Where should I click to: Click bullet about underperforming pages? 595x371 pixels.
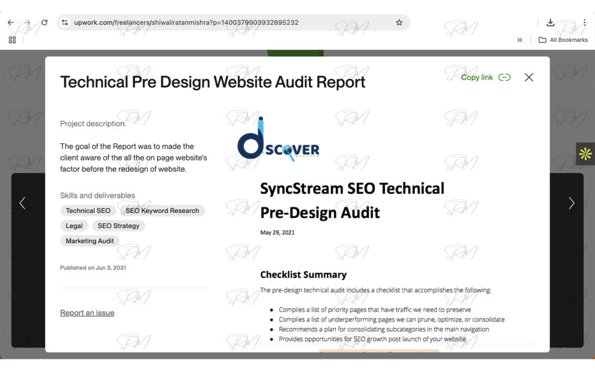click(392, 319)
